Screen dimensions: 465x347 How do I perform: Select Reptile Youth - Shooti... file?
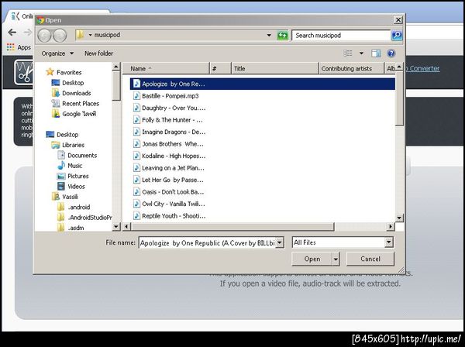click(169, 216)
